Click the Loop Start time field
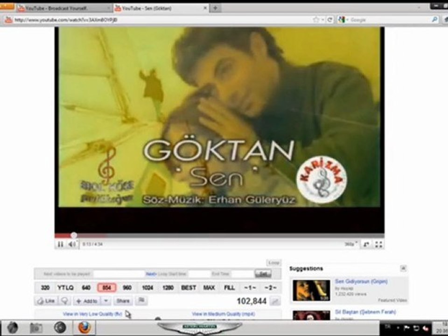 pyautogui.click(x=199, y=274)
